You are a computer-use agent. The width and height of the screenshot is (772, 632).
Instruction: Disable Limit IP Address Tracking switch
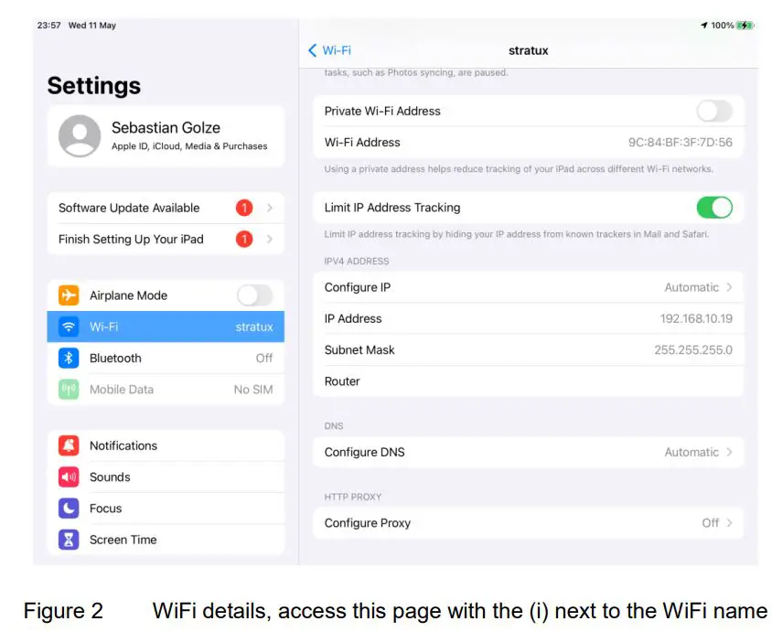click(714, 208)
